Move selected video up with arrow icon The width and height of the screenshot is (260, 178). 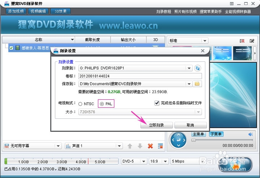point(130,146)
